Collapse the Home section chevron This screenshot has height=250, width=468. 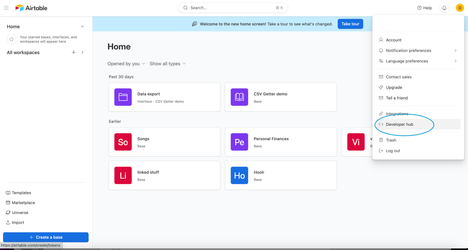(82, 26)
